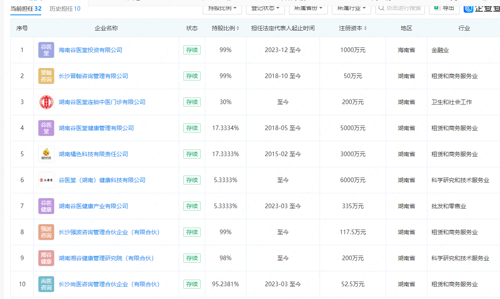Click 存续 status tag for 长沙尚医咨询
Image resolution: width=500 pixels, height=299 pixels.
[192, 284]
